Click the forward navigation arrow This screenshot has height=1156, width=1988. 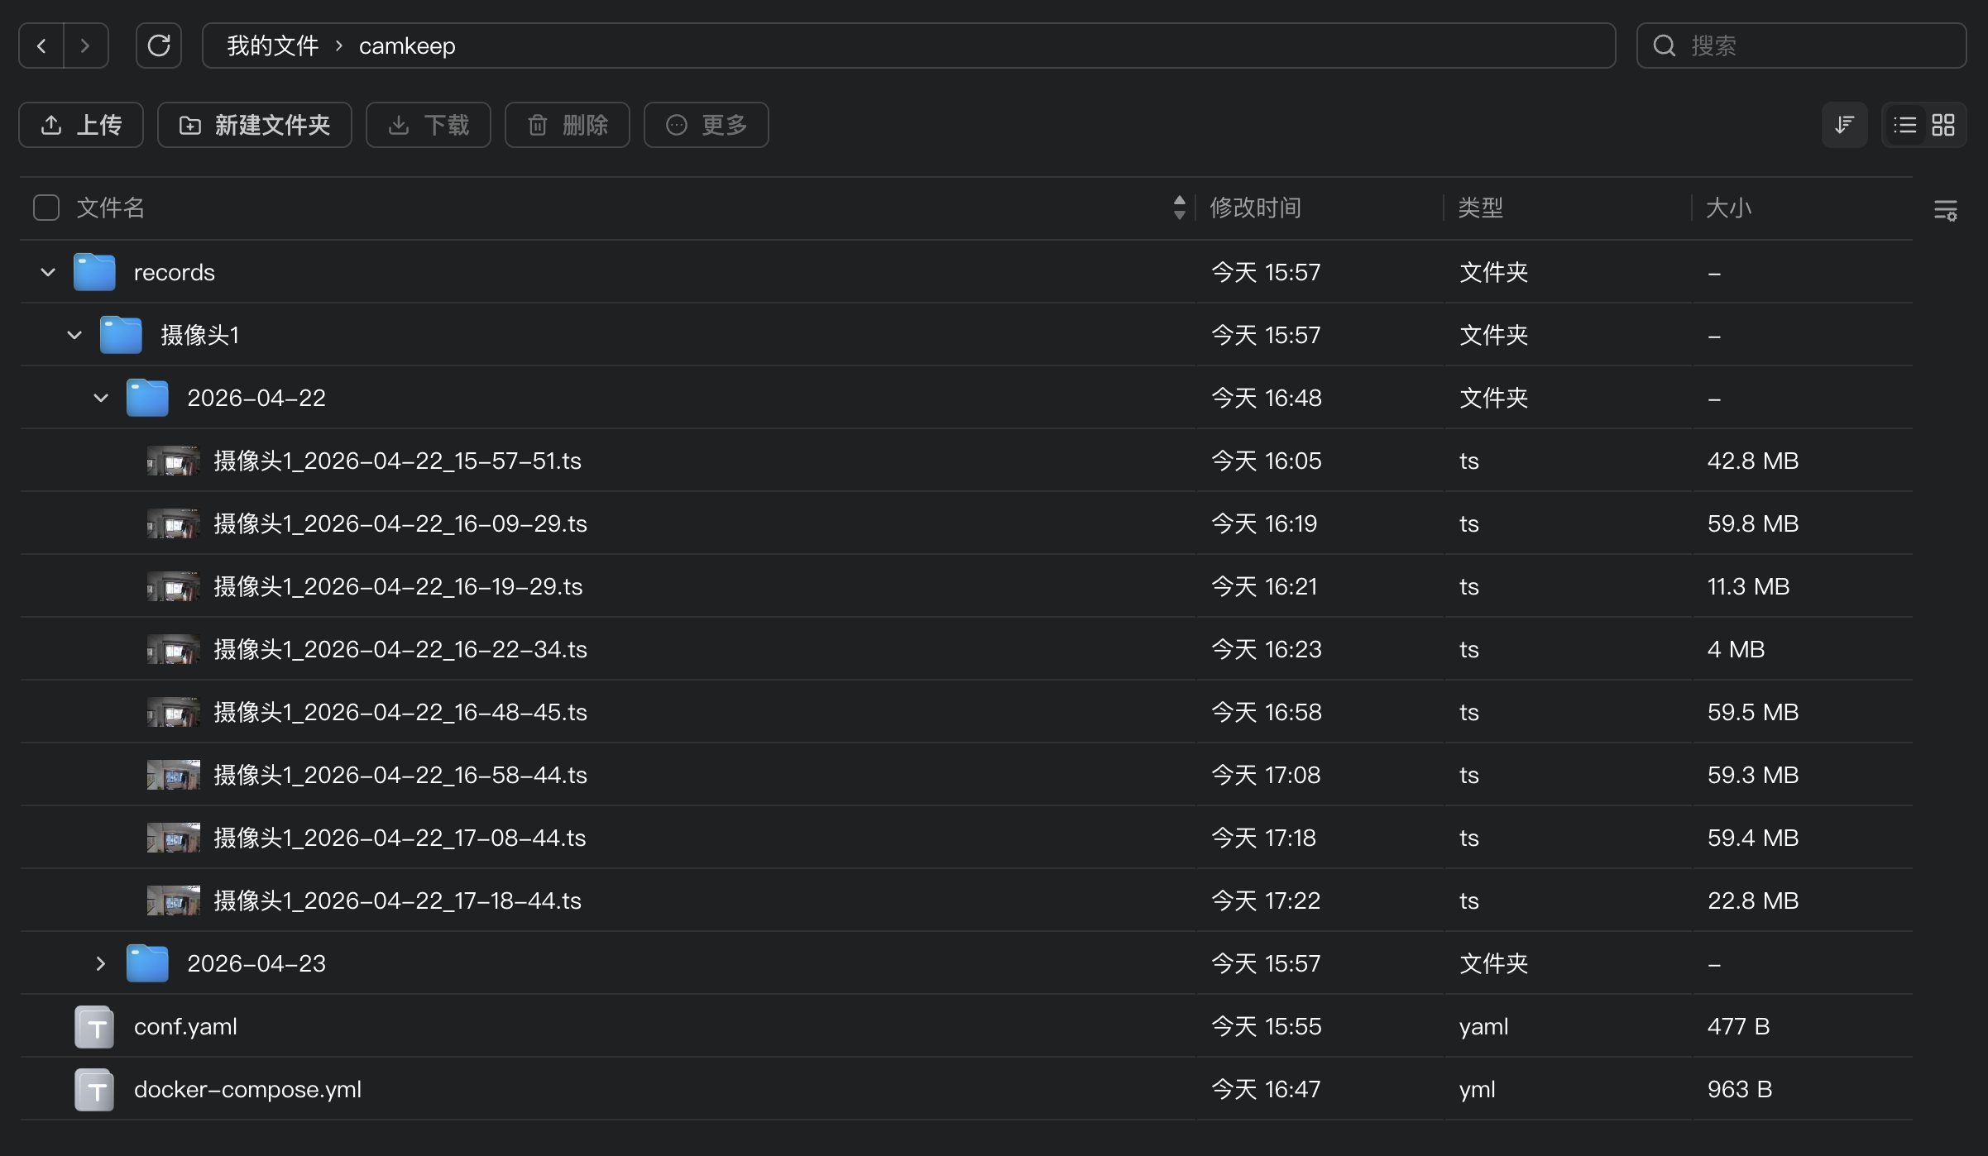click(85, 45)
